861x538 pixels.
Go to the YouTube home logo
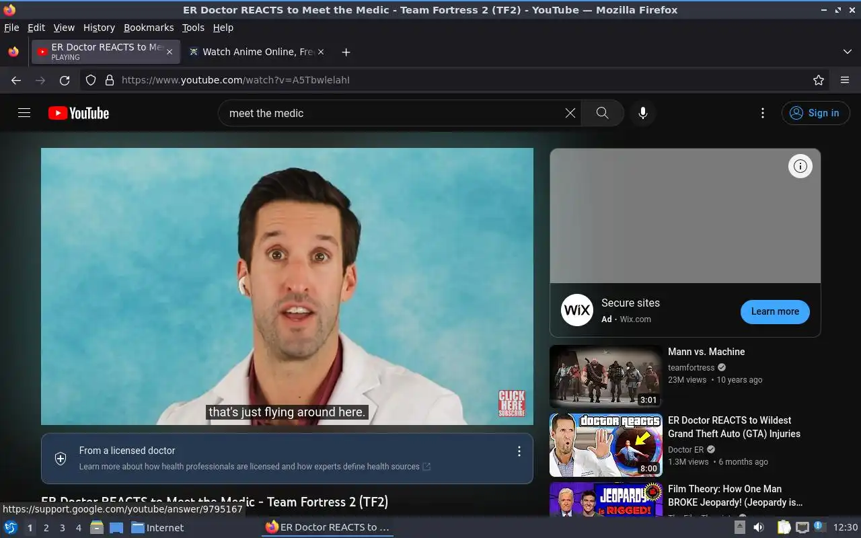[79, 113]
